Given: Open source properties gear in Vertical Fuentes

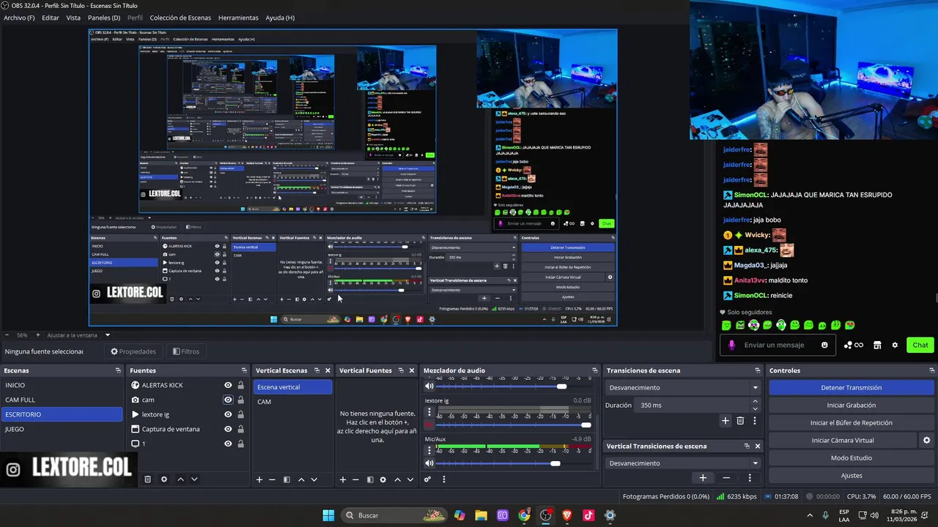Looking at the screenshot, I should [383, 479].
